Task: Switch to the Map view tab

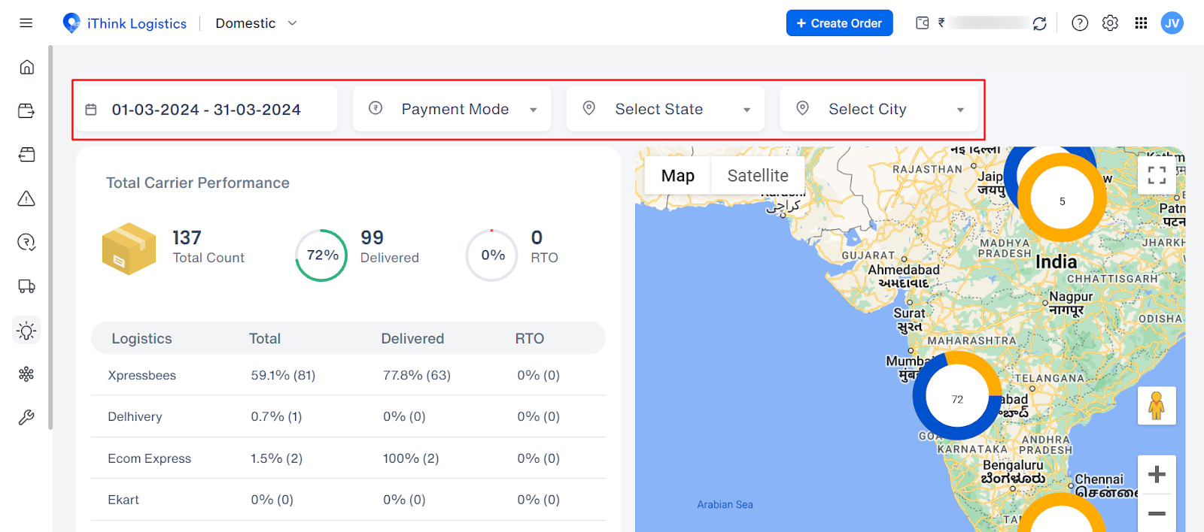Action: (x=677, y=176)
